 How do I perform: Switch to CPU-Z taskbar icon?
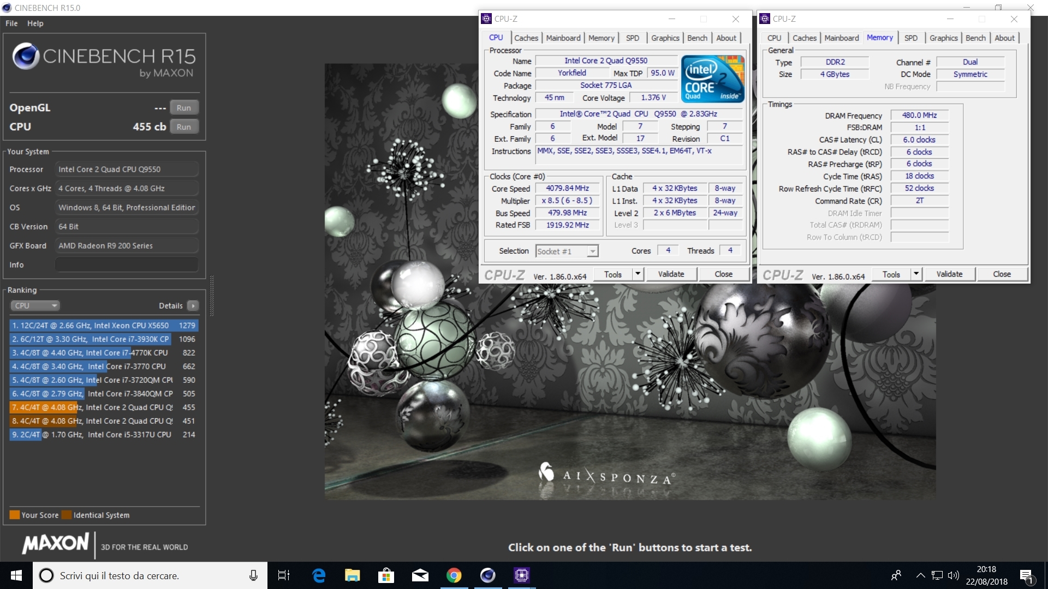(522, 575)
